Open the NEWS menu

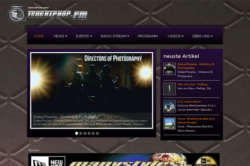coord(59,36)
